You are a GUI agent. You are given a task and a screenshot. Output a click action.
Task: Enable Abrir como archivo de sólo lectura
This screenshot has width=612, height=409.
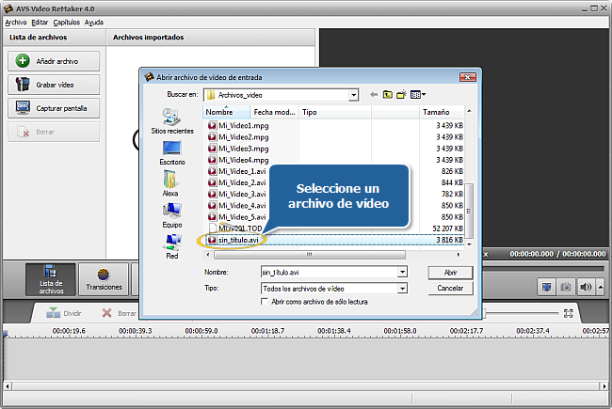tap(266, 302)
